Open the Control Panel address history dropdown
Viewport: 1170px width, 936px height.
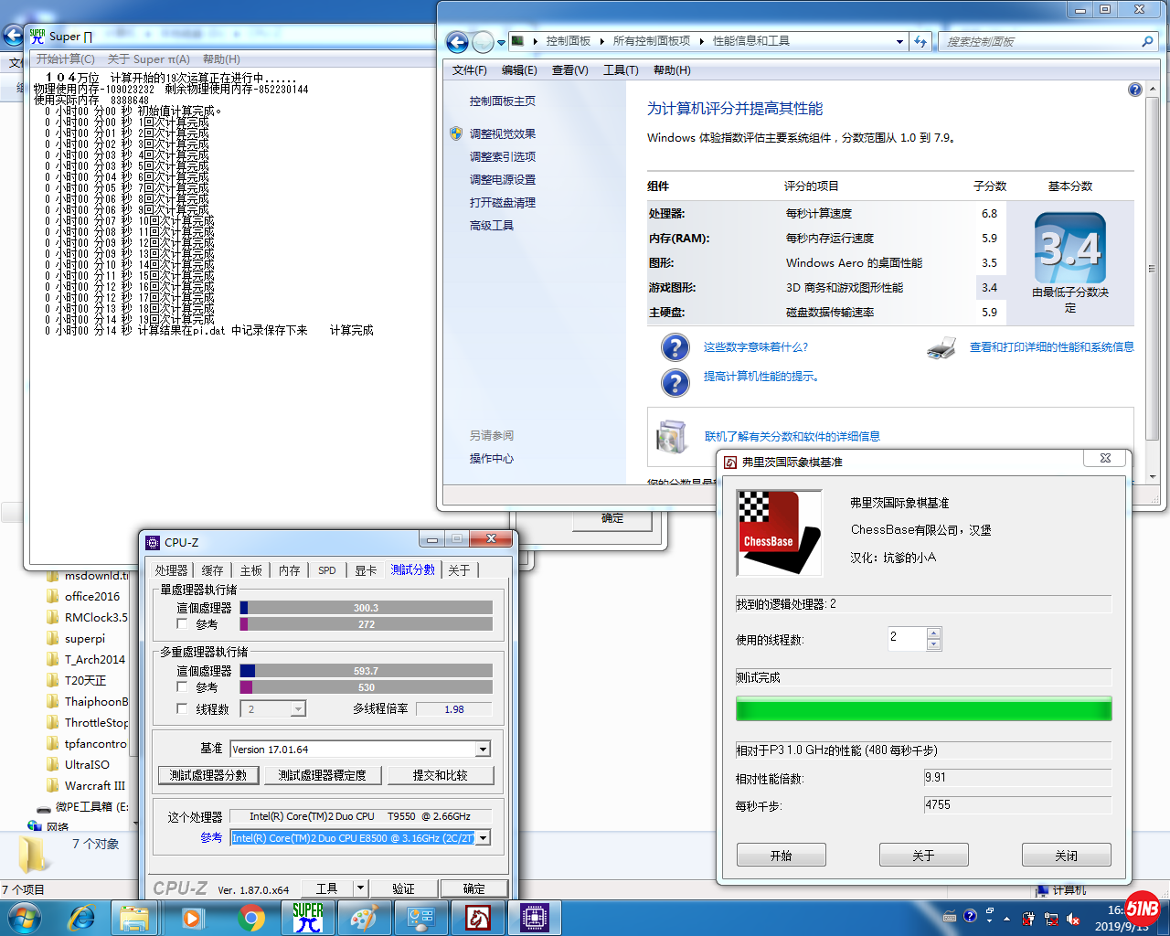tap(899, 41)
